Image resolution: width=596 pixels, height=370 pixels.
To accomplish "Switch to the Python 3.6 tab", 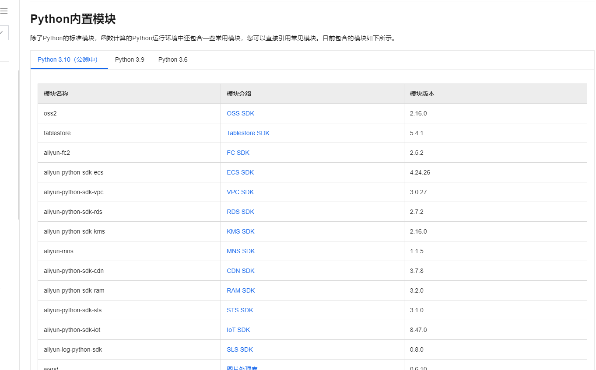I will (x=173, y=59).
